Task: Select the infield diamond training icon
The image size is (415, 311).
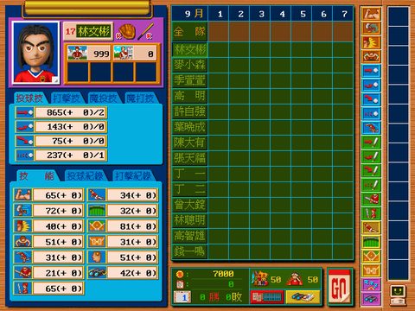Action: pos(371,256)
